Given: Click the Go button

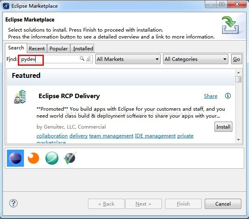Looking at the screenshot, I should click(x=236, y=59).
